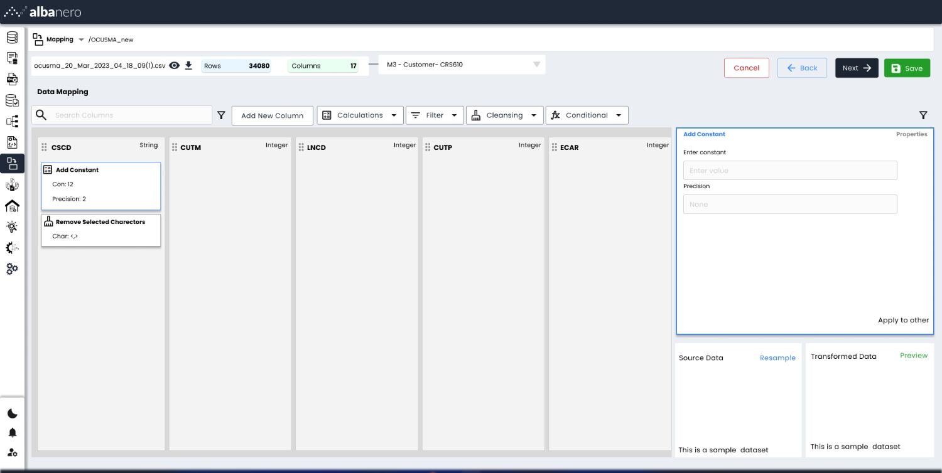Open the database icon in sidebar
The image size is (942, 473).
(12, 38)
